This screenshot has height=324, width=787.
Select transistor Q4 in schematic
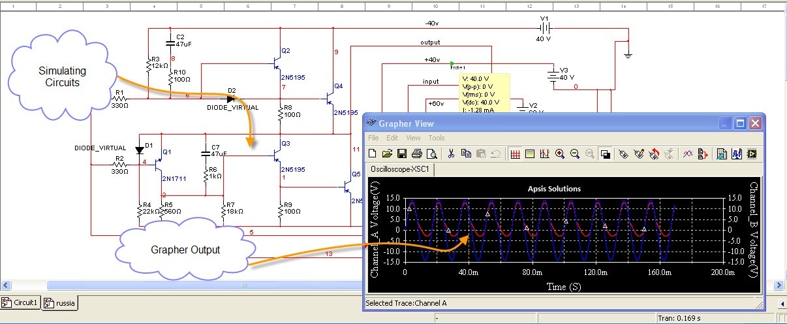330,98
